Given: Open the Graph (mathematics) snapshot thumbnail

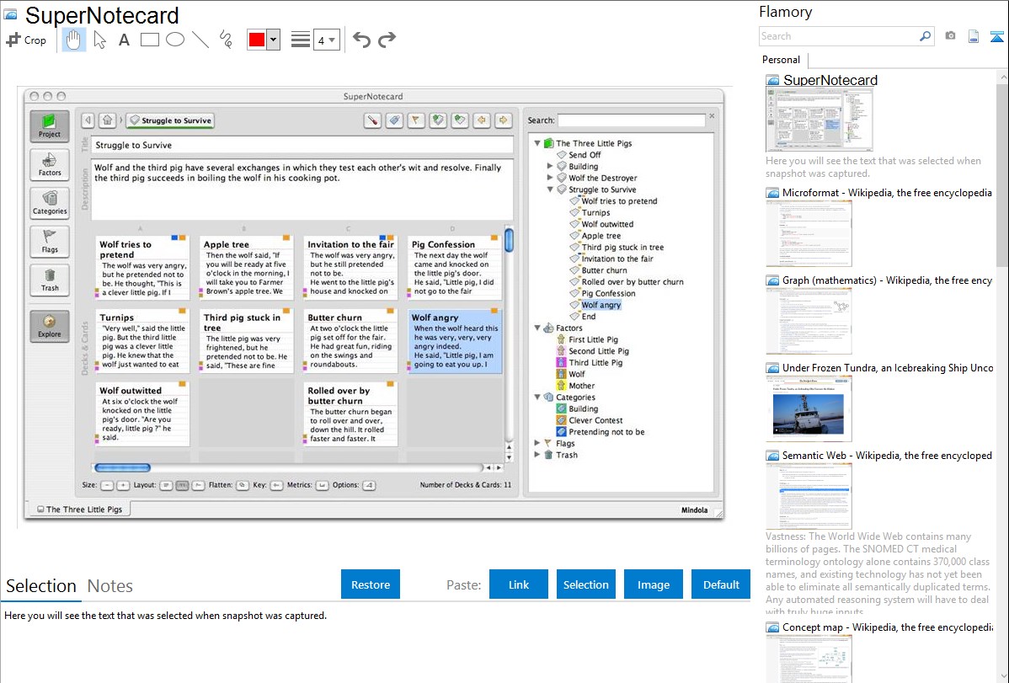Looking at the screenshot, I should 809,321.
